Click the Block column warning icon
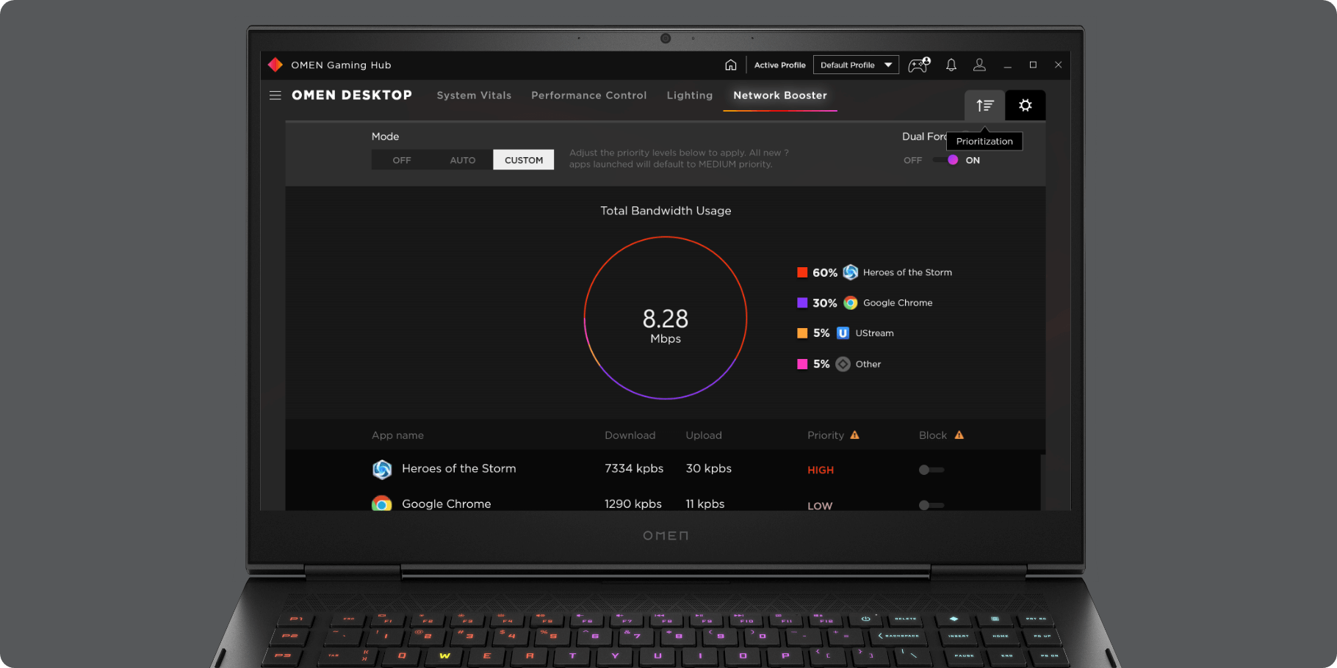Image resolution: width=1337 pixels, height=668 pixels. [x=959, y=435]
